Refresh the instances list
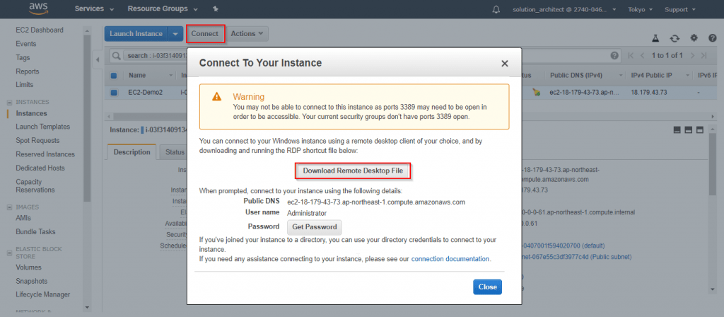The image size is (724, 317). (x=675, y=38)
